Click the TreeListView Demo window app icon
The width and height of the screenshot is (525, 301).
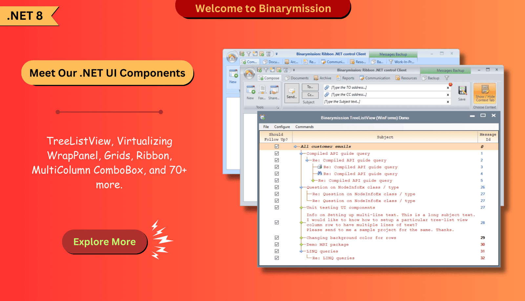[262, 117]
